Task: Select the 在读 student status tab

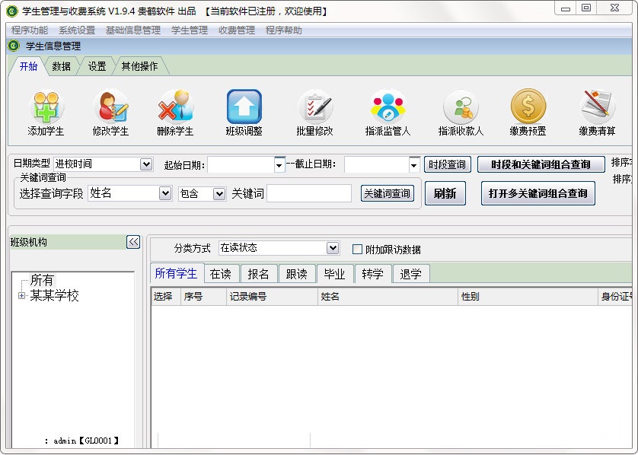Action: pos(221,274)
